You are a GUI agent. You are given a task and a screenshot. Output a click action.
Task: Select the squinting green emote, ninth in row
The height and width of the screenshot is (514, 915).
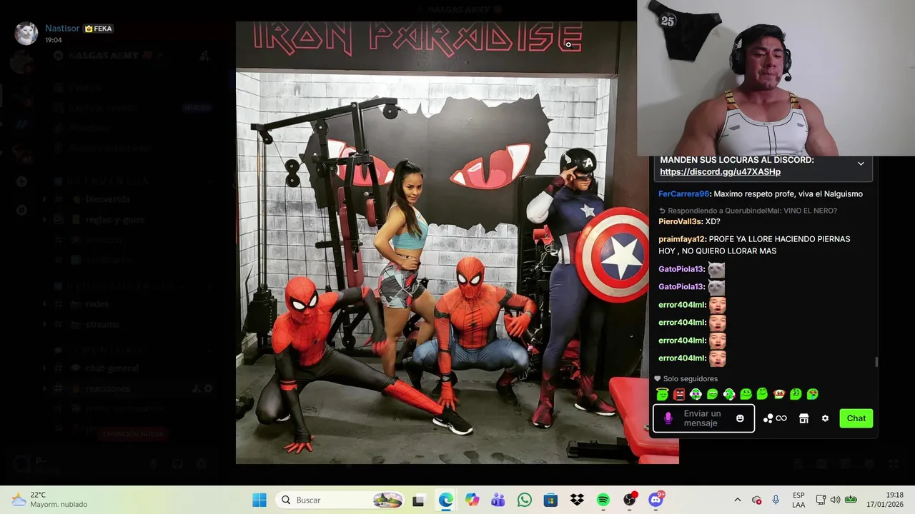click(x=796, y=394)
